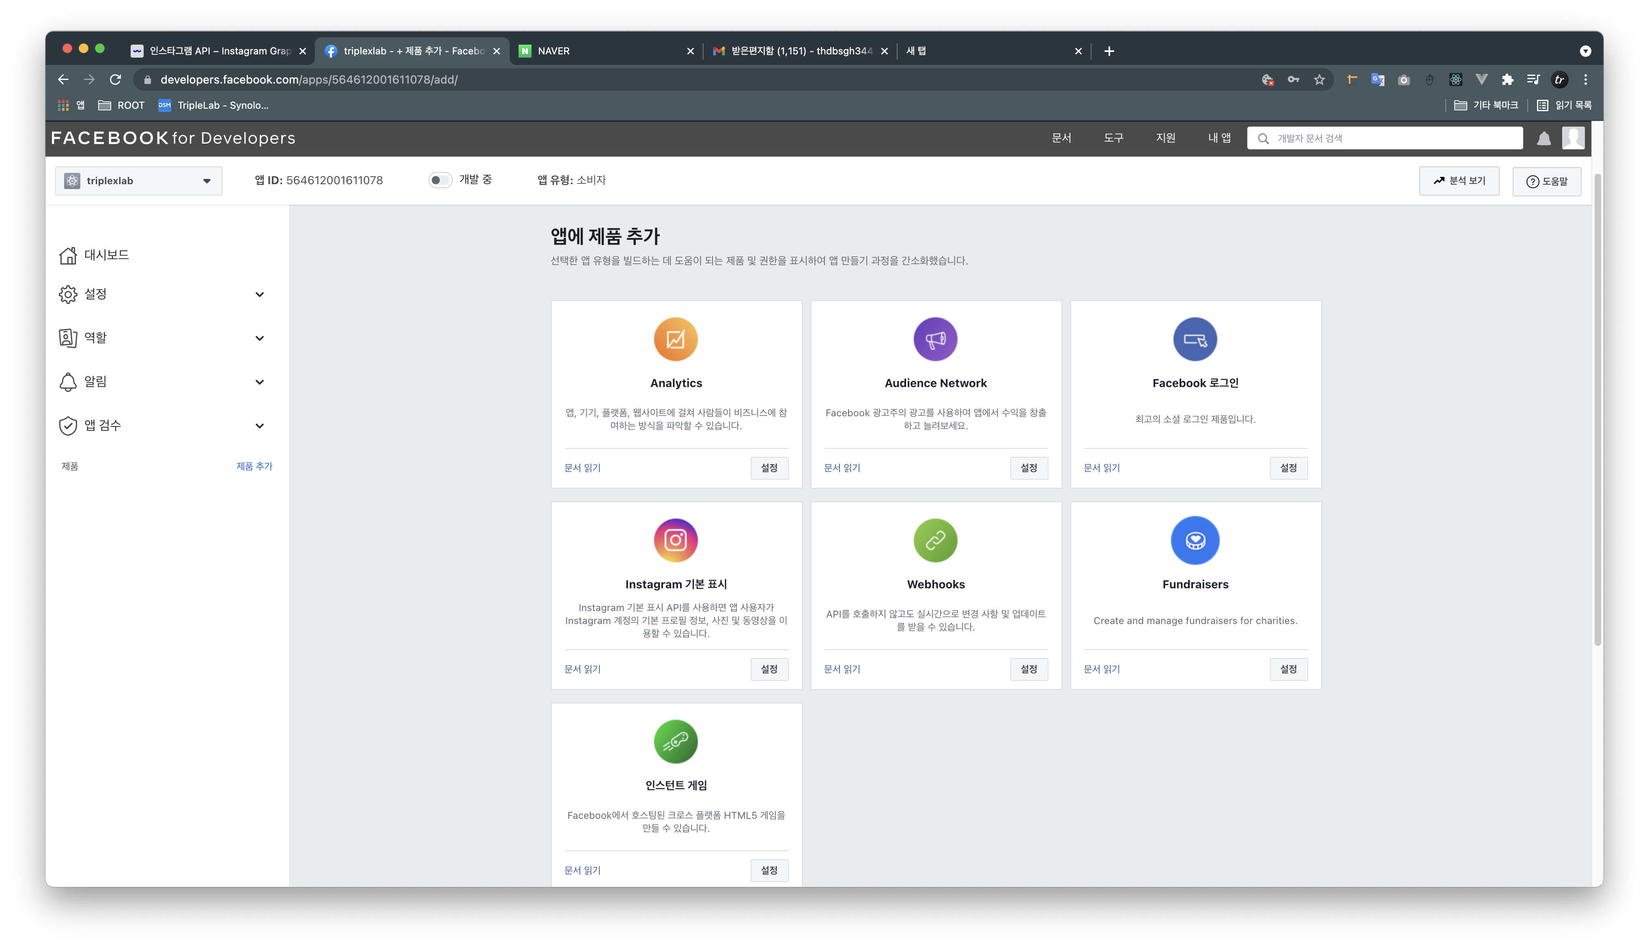The height and width of the screenshot is (947, 1649).
Task: Toggle the 개발 중 app mode switch
Action: 440,180
